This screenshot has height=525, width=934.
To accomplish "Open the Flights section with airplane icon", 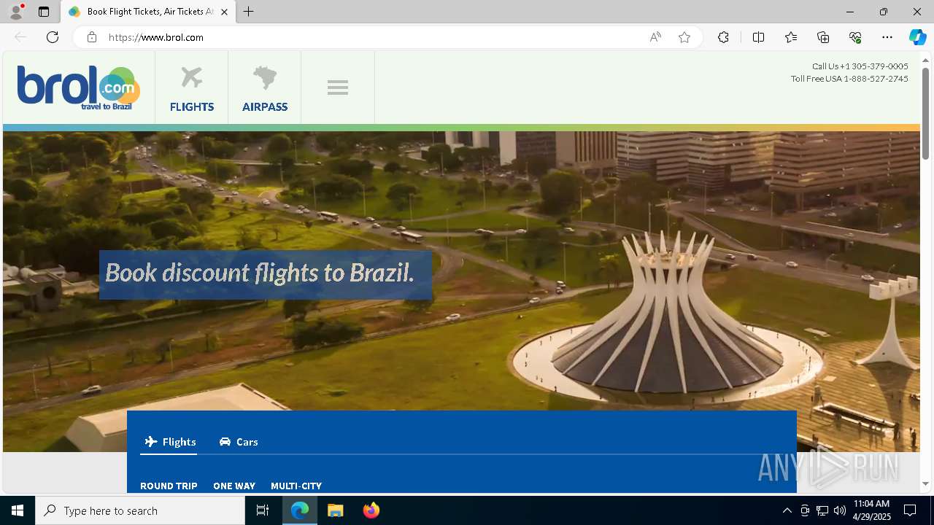I will click(x=192, y=88).
